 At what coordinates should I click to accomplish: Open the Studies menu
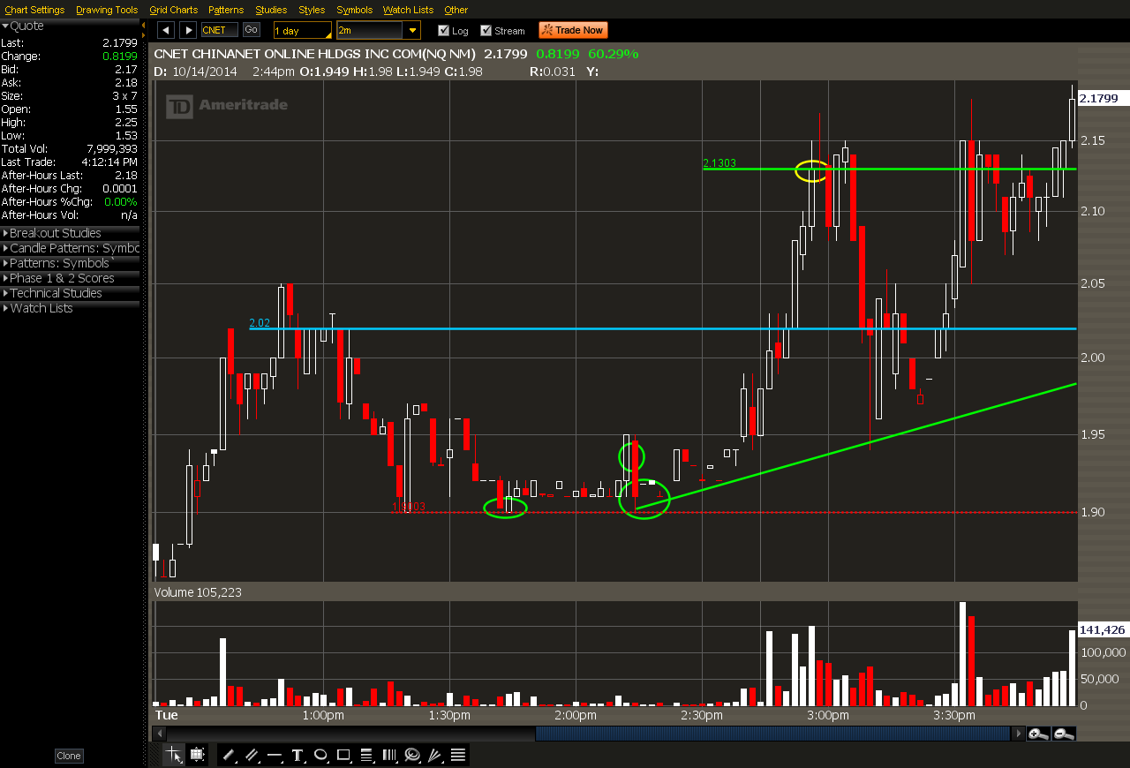[x=271, y=10]
